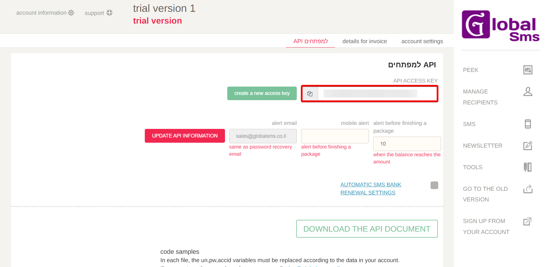Click the Manage Recipients person icon
Viewport: 546px width, 267px height.
(x=528, y=92)
